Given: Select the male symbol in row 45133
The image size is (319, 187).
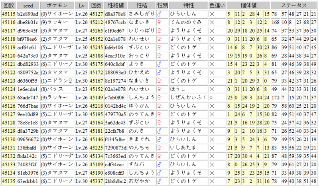Looking at the screenshot, I should (x=159, y=164).
